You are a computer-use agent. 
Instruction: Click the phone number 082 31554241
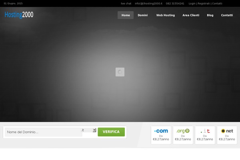click(175, 4)
